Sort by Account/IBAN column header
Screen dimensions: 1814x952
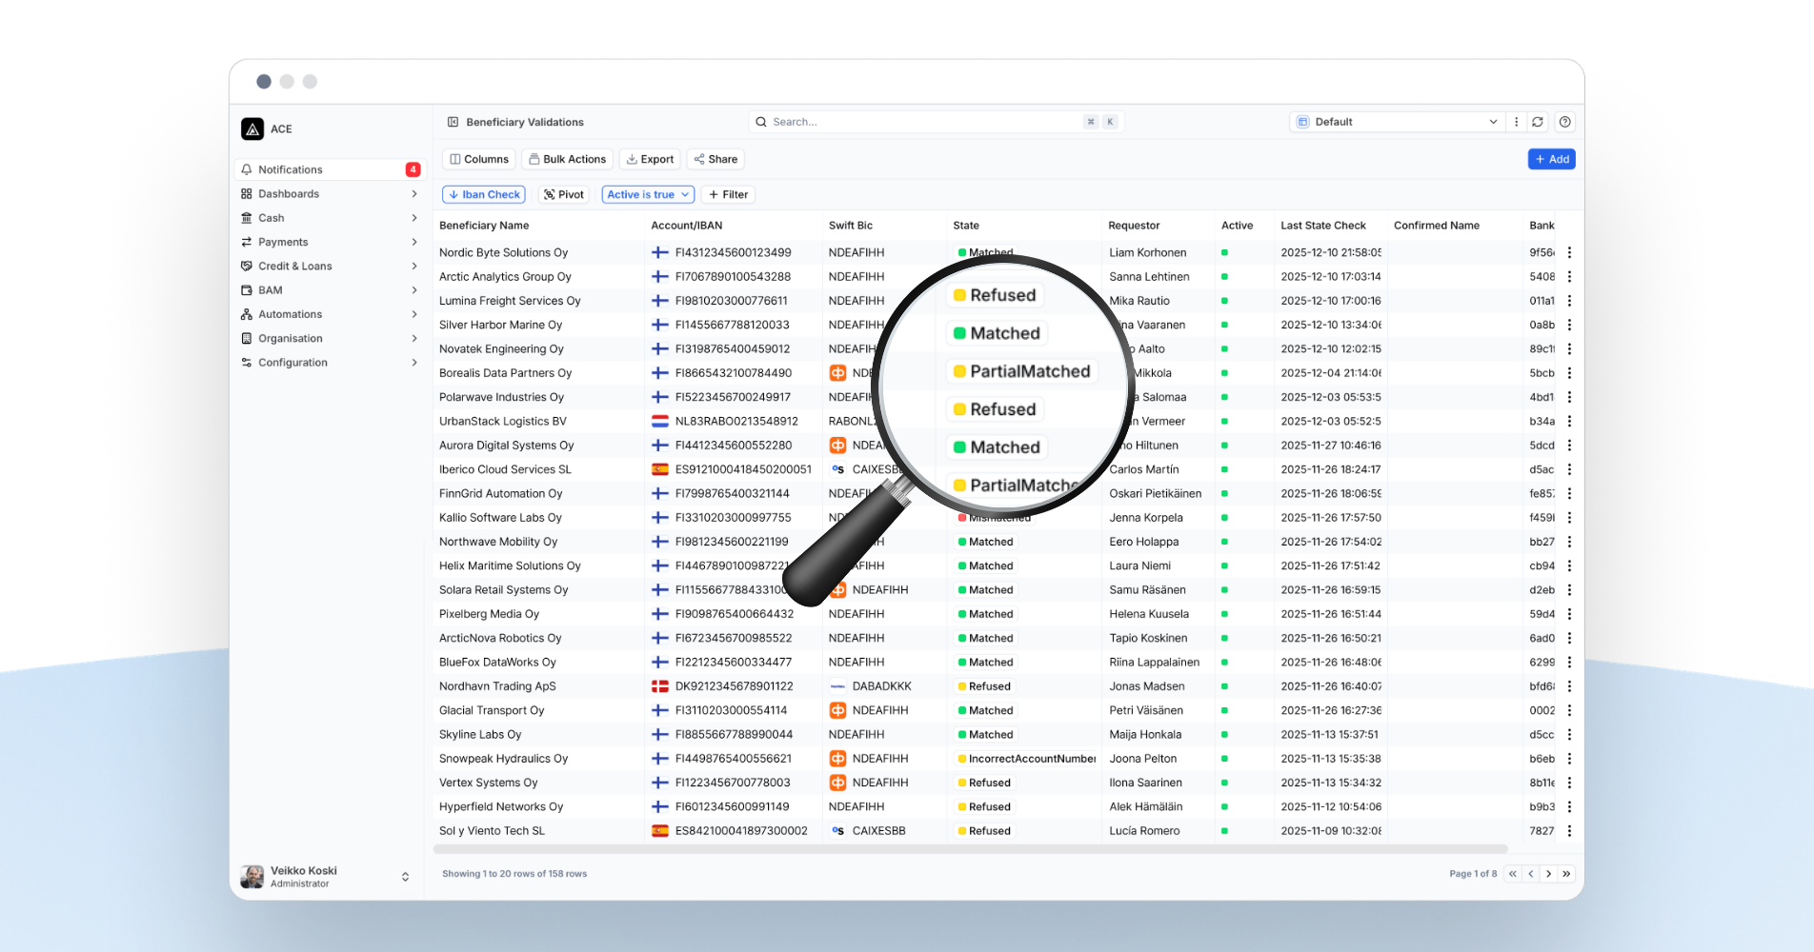tap(686, 226)
